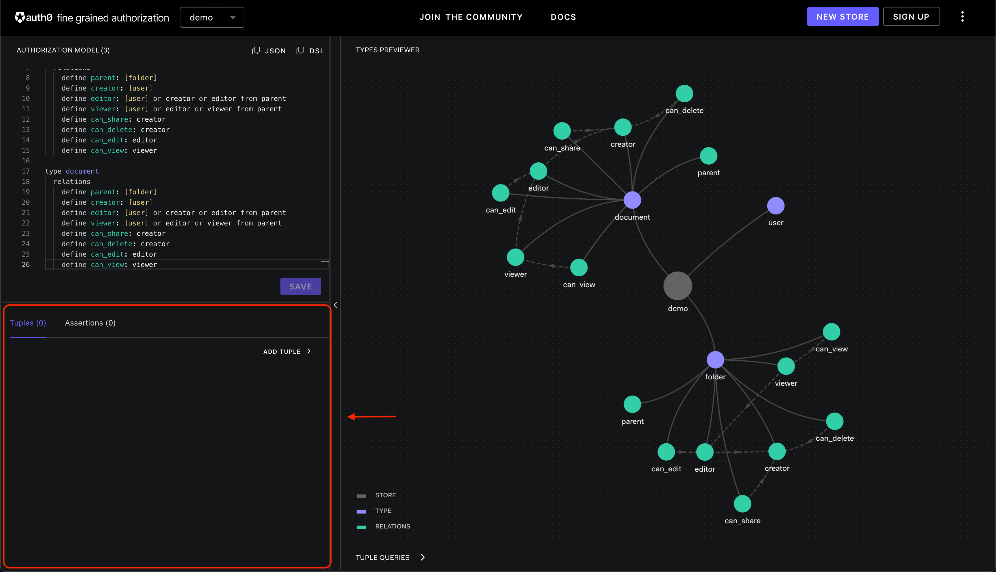The image size is (996, 572).
Task: Copy the model as DSL
Action: (310, 51)
